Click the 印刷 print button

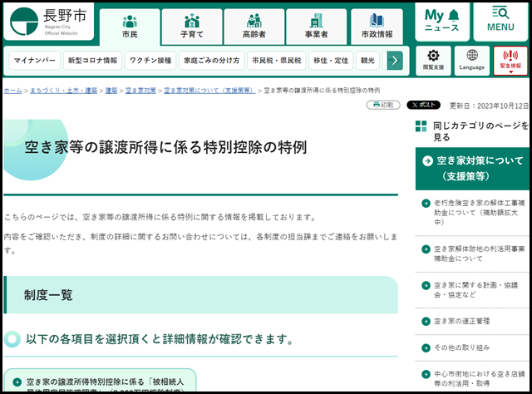point(383,105)
